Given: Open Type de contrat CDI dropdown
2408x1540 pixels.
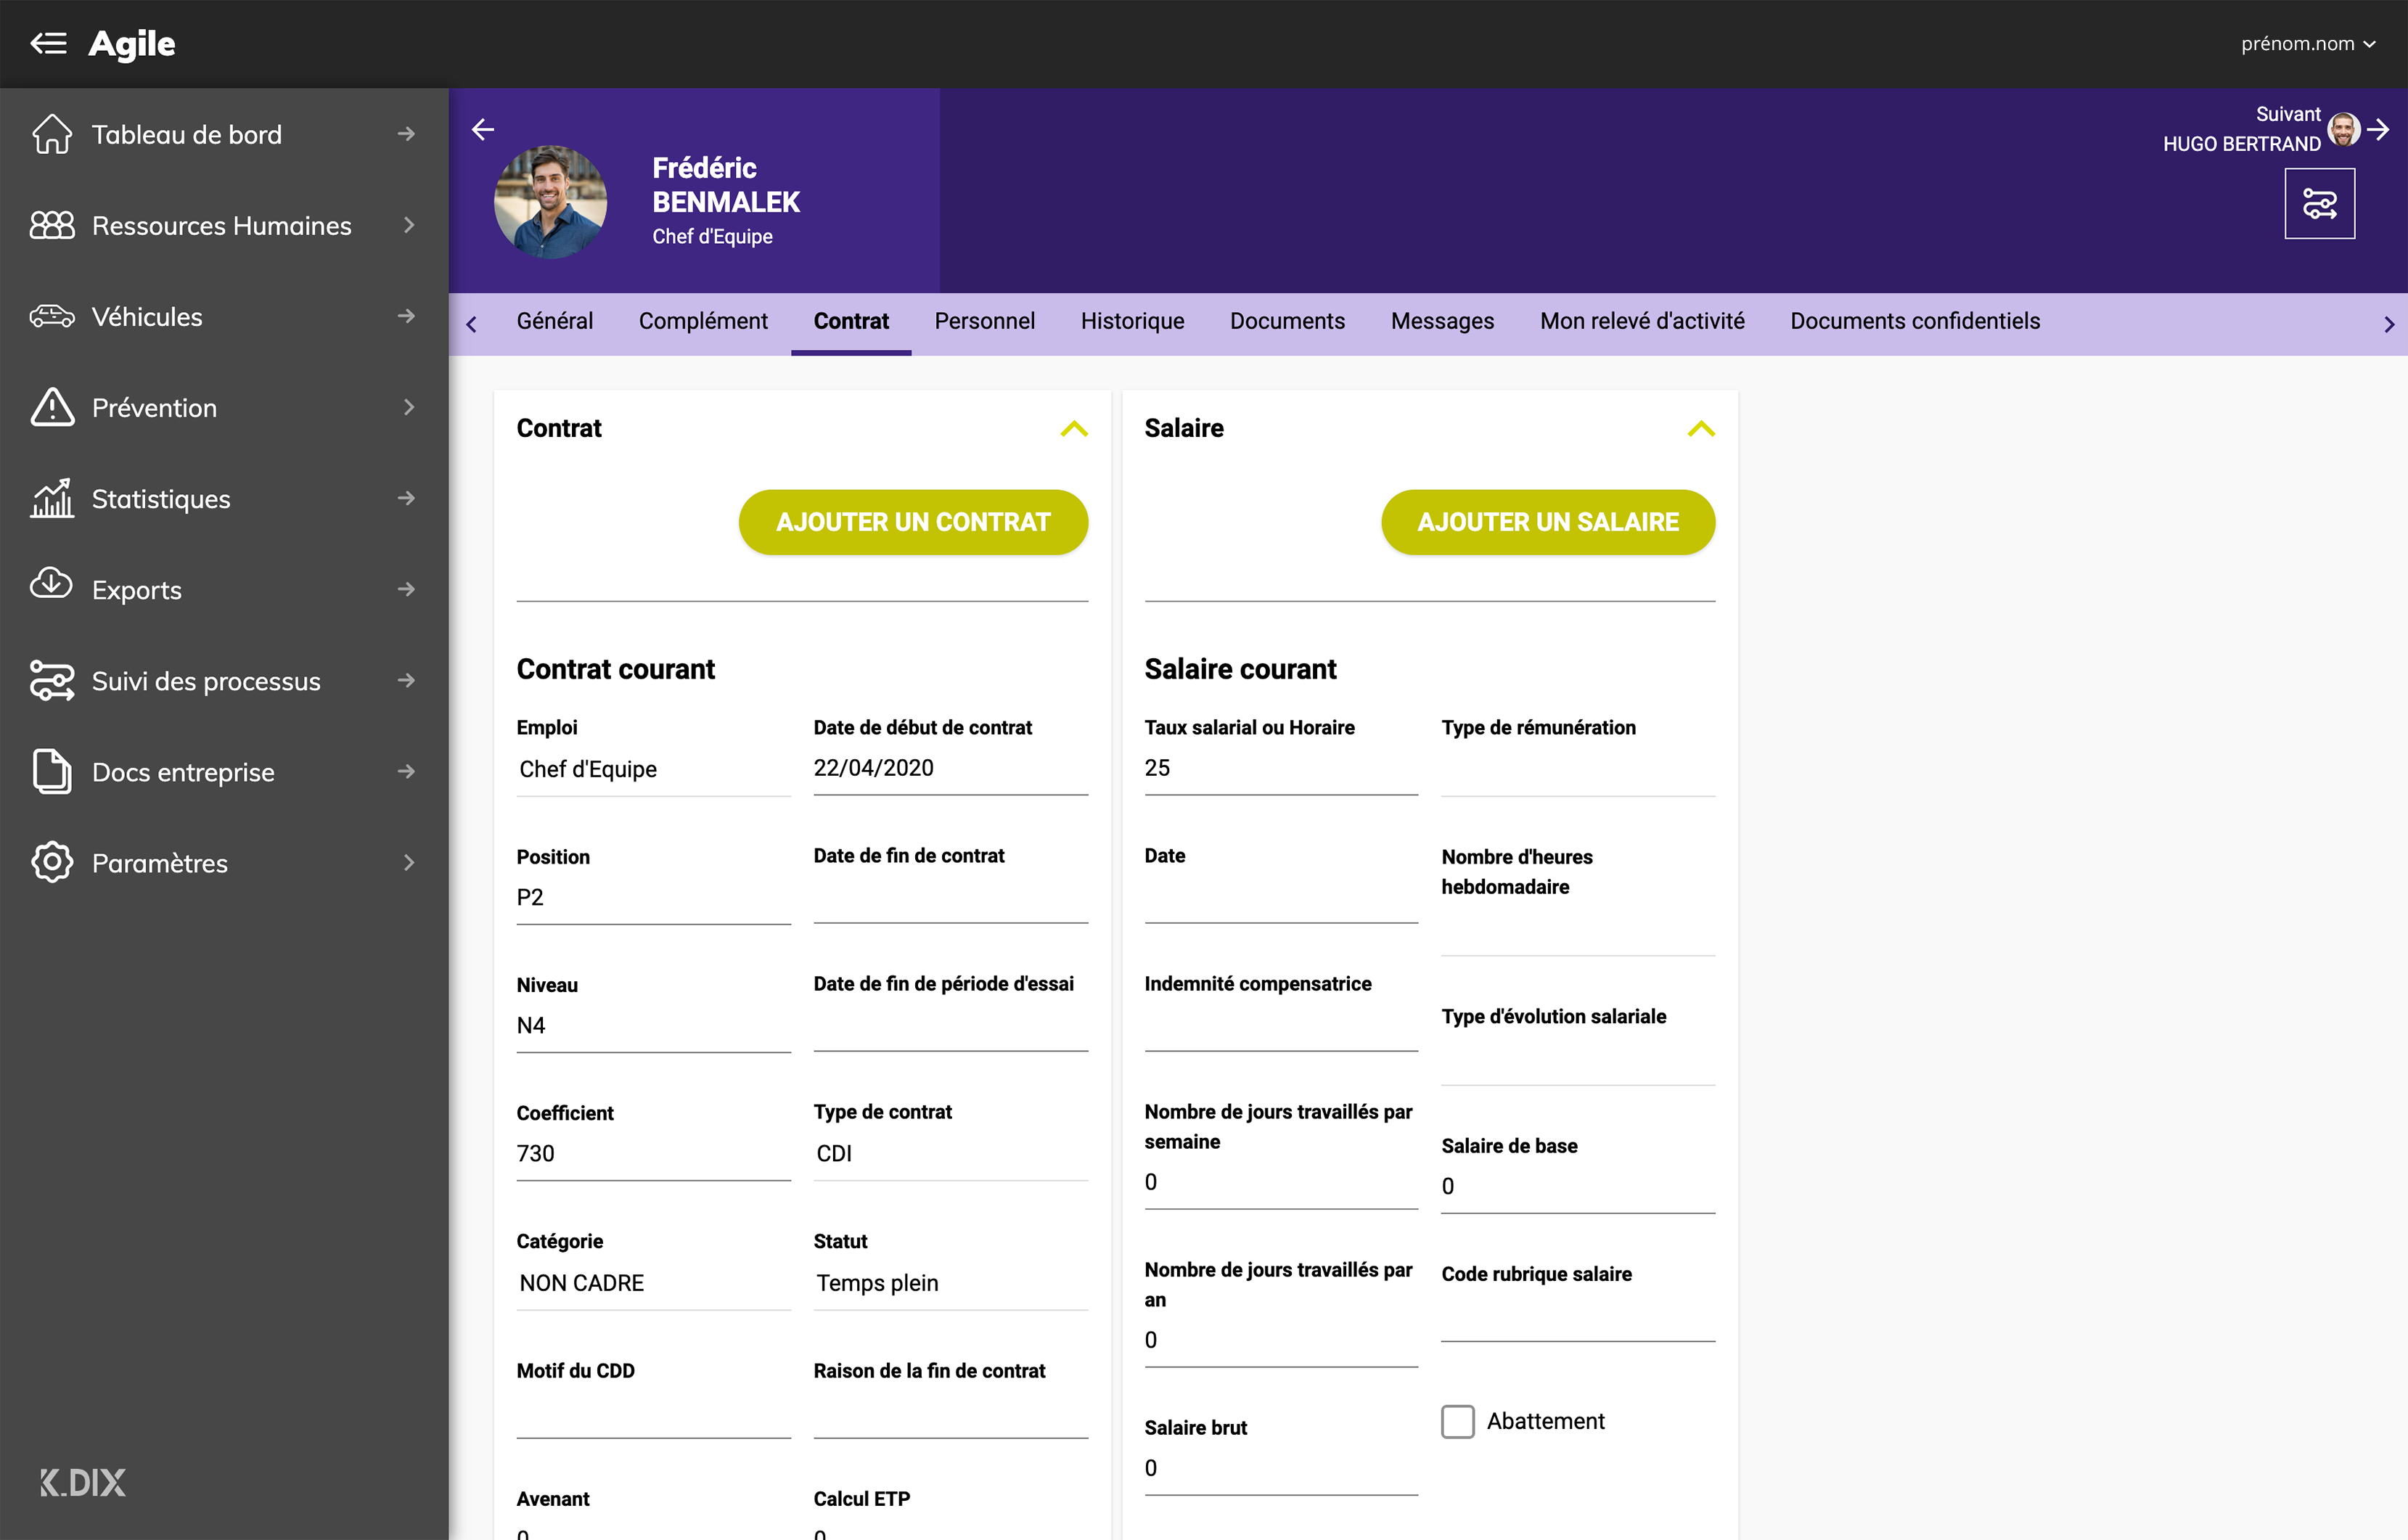Looking at the screenshot, I should (950, 1154).
